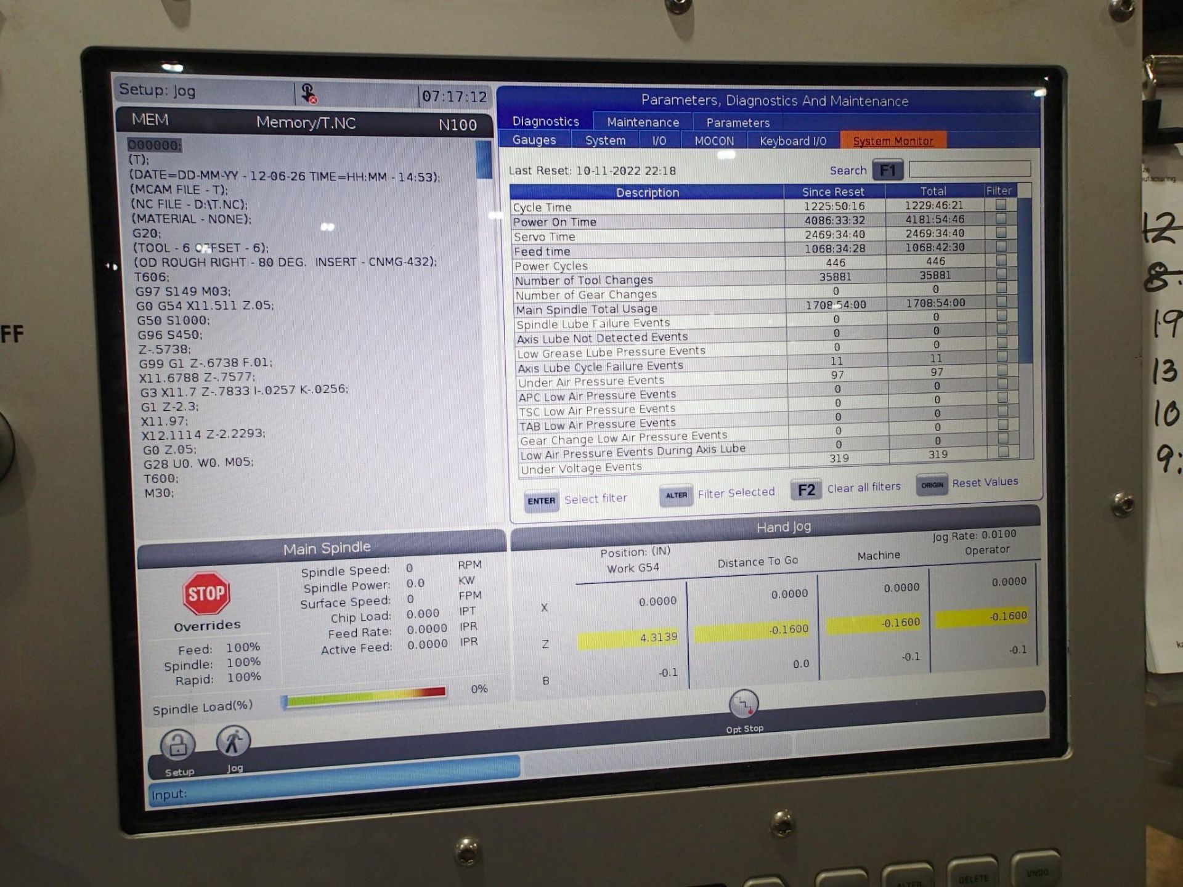Select the System Monitor sub-tab
Viewport: 1183px width, 887px height.
click(x=893, y=141)
